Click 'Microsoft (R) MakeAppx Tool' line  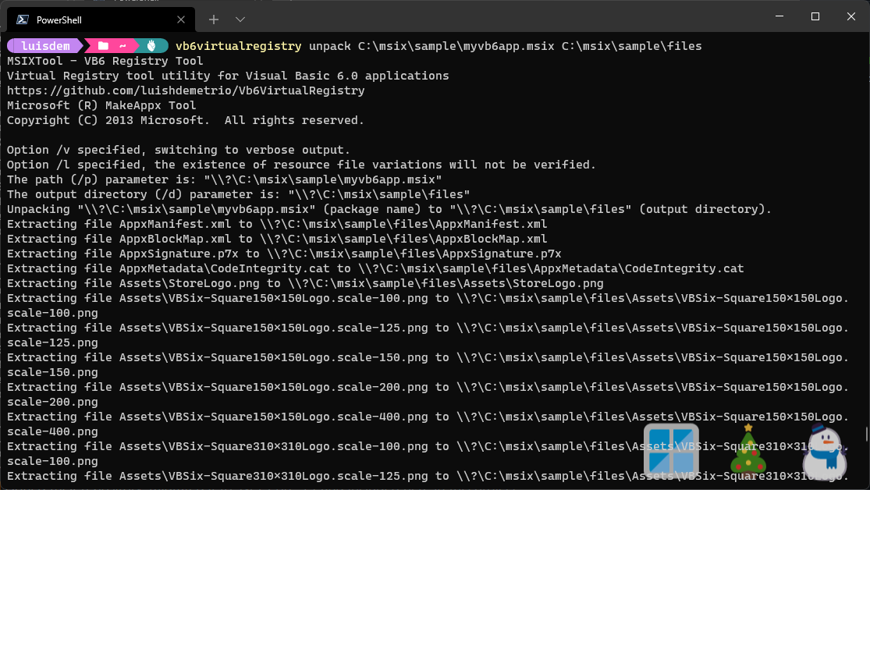click(x=101, y=105)
